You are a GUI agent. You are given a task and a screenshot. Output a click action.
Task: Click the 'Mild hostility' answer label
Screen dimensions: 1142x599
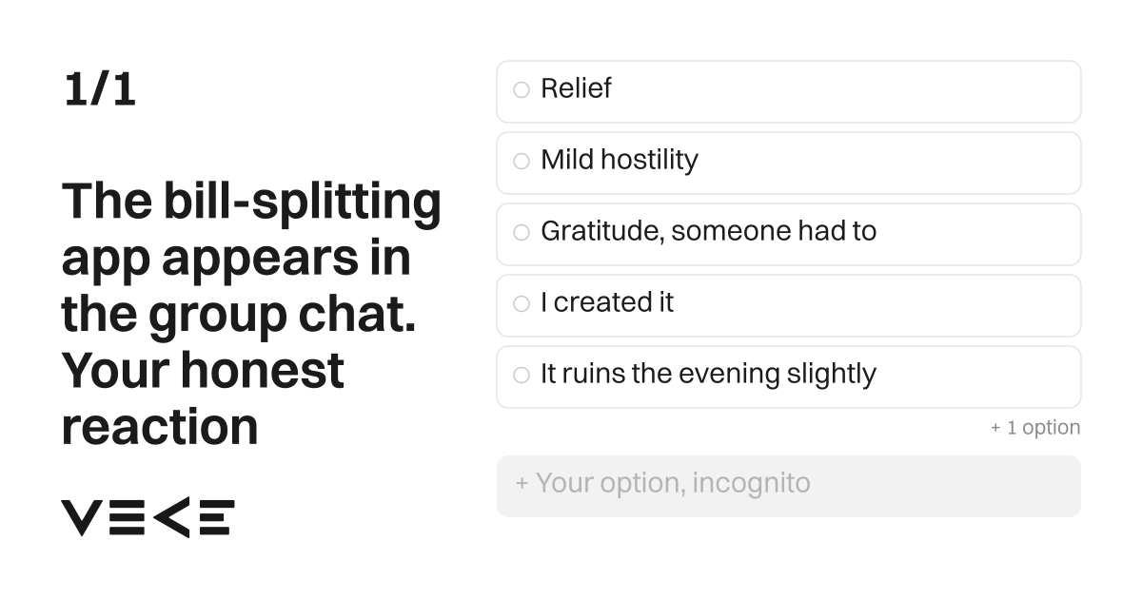click(620, 160)
